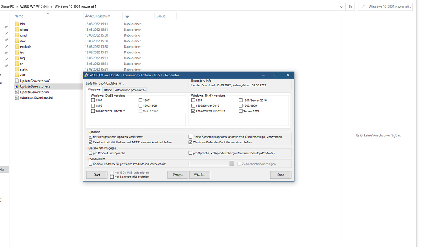Open the address bar history dropdown
The width and height of the screenshot is (439, 247).
(341, 7)
